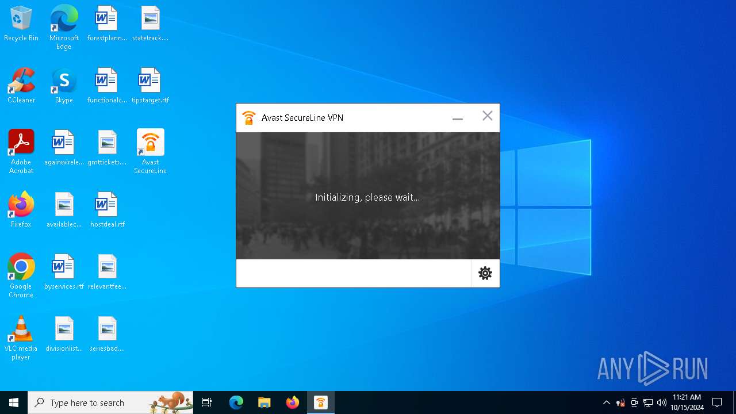The width and height of the screenshot is (736, 414).
Task: Select the forestplann... Word document icon
Action: click(107, 24)
